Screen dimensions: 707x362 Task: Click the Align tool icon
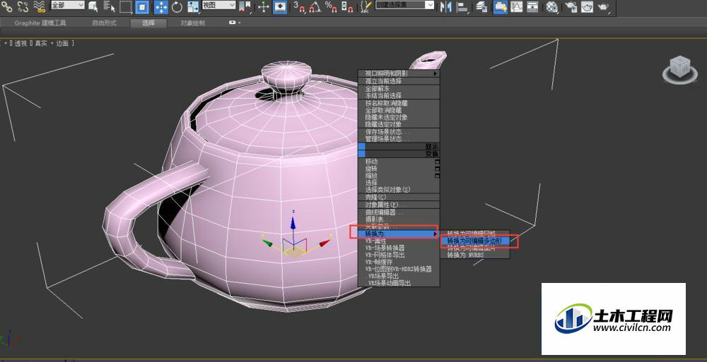462,6
